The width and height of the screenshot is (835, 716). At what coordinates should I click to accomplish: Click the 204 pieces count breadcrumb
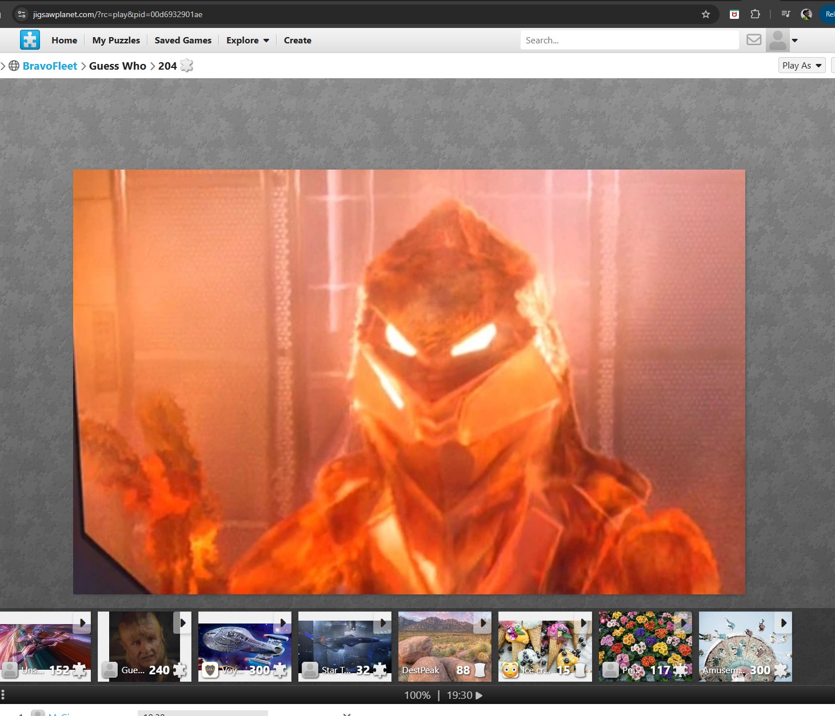click(x=167, y=66)
